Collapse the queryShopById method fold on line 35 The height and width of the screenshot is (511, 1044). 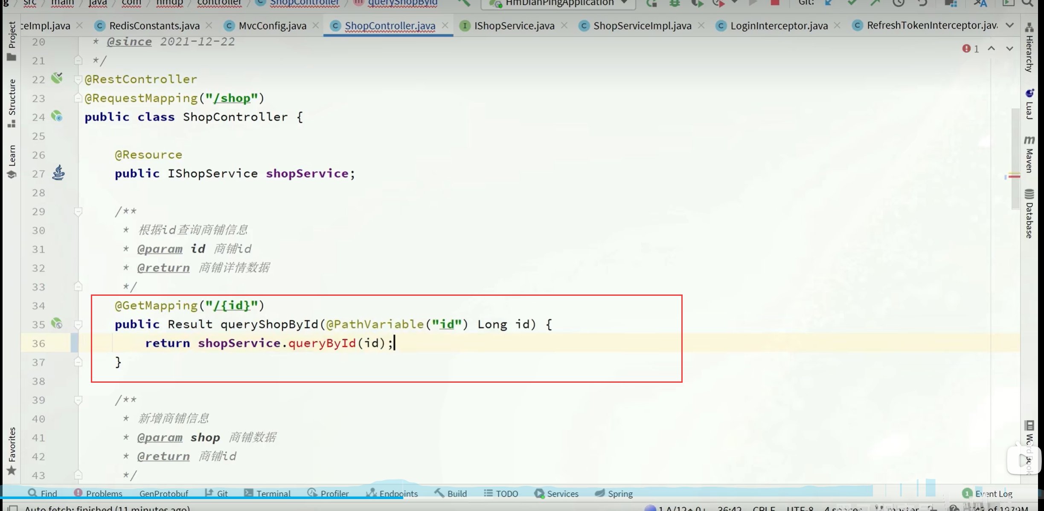pyautogui.click(x=78, y=325)
